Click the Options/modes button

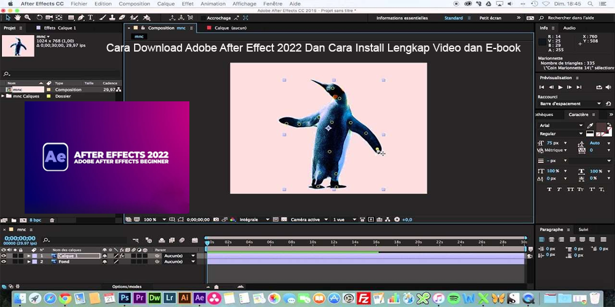[127, 287]
